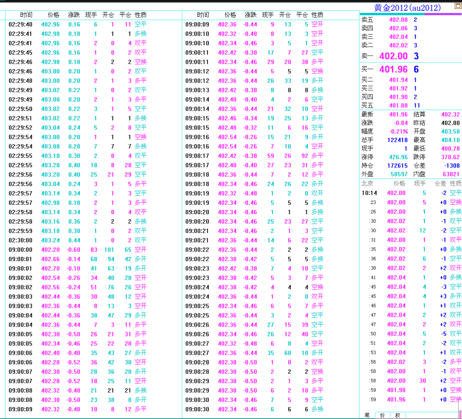The width and height of the screenshot is (462, 419).
Task: Click the 卖一 ask price 402.00
Action: [x=393, y=56]
